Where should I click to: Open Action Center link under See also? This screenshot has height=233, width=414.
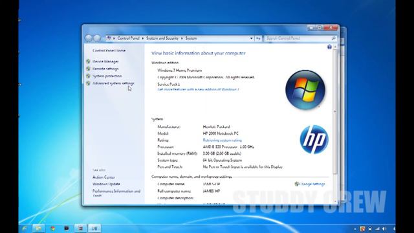[x=103, y=177]
